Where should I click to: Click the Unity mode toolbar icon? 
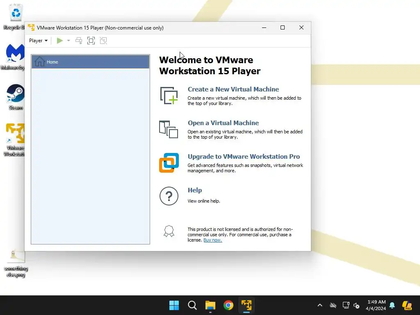pyautogui.click(x=103, y=41)
